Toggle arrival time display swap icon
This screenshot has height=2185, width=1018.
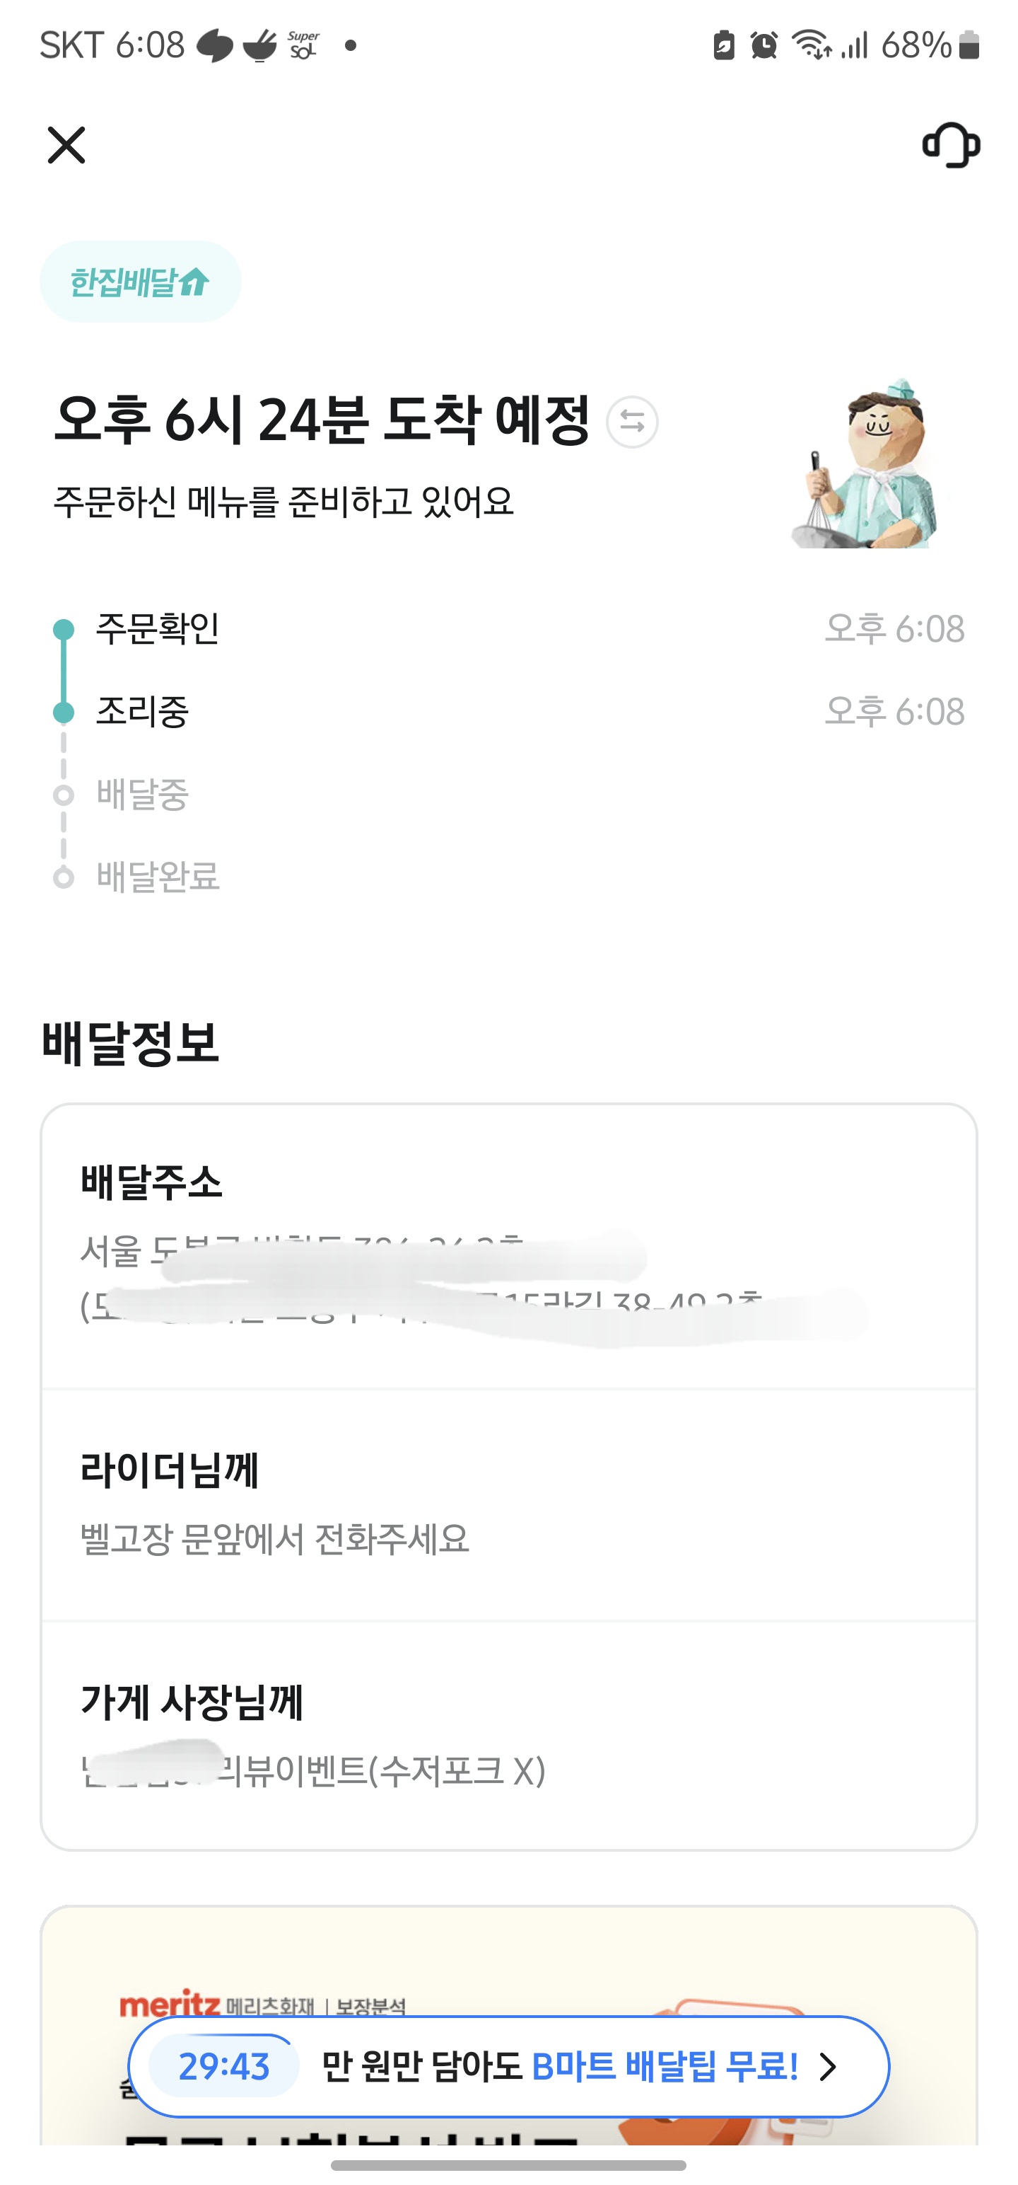coord(632,422)
